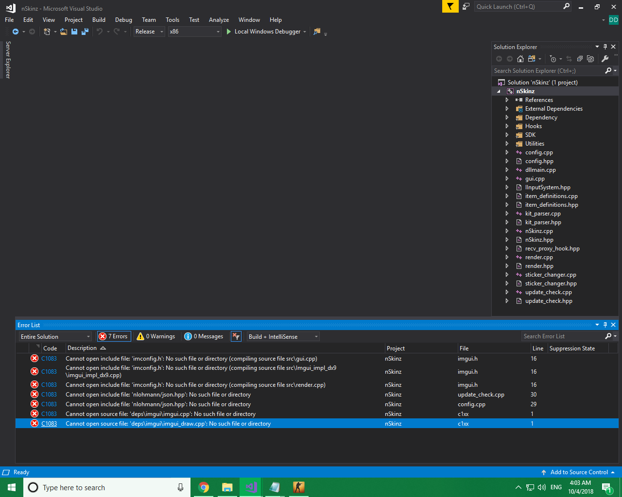Click the Find in Files toolbar icon
622x497 pixels.
pyautogui.click(x=317, y=32)
